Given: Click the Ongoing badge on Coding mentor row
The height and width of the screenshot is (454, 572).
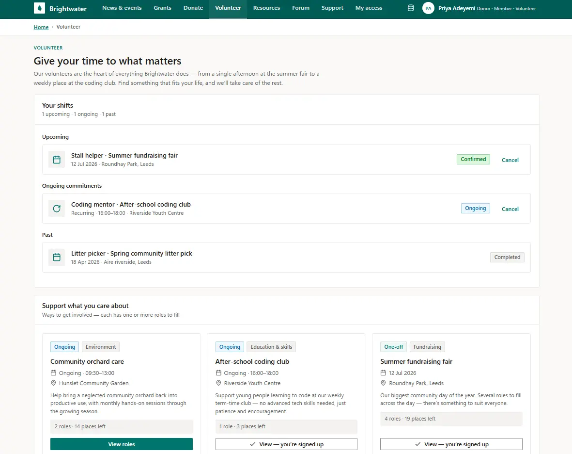Looking at the screenshot, I should click(x=475, y=208).
